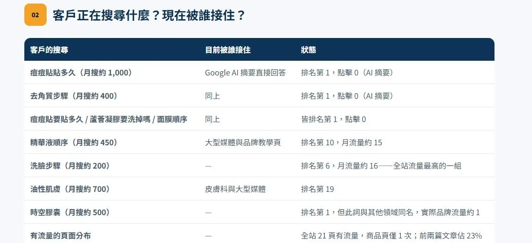
Task: Select 痘痘貼要貼多久 / 蘆薈凝膠要洗掉嗎 / 面膜順序 cell
Action: point(108,119)
